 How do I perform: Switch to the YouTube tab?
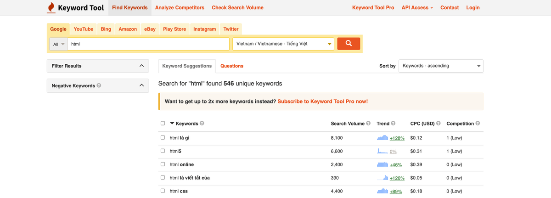click(x=84, y=29)
